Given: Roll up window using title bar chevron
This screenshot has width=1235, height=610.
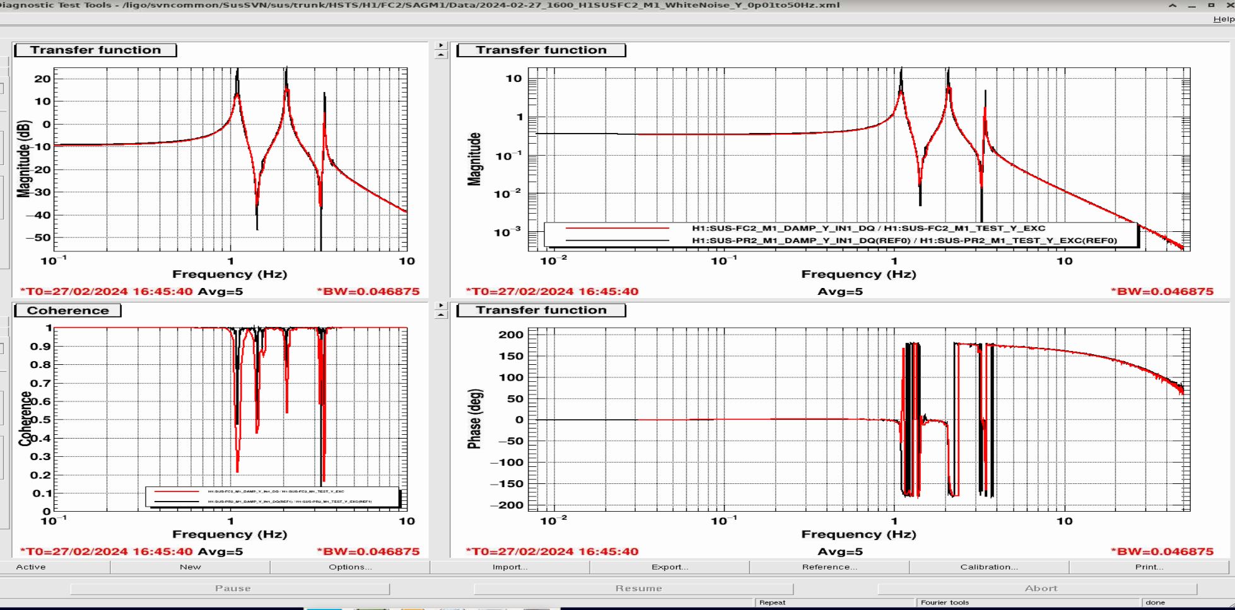Looking at the screenshot, I should (1173, 5).
